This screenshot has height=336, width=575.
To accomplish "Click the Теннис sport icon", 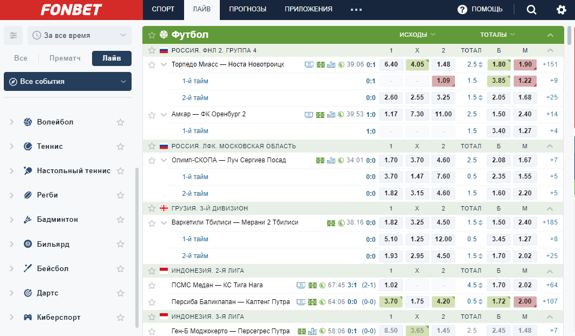I will pyautogui.click(x=28, y=146).
